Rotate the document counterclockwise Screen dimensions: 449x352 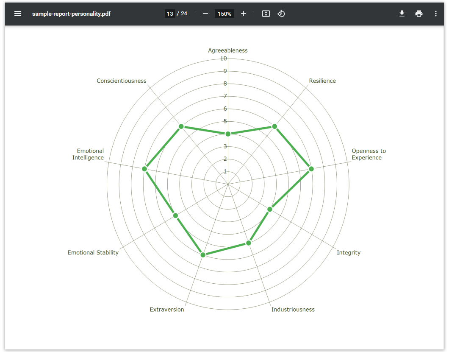click(x=281, y=14)
